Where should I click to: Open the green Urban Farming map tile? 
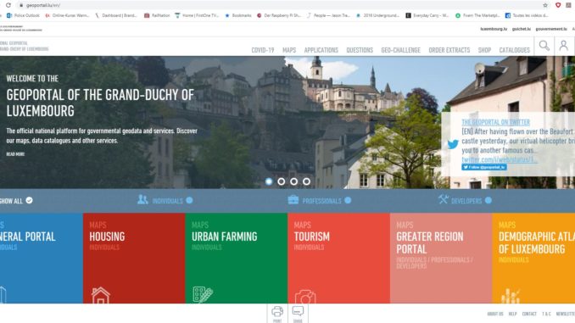[x=236, y=258]
